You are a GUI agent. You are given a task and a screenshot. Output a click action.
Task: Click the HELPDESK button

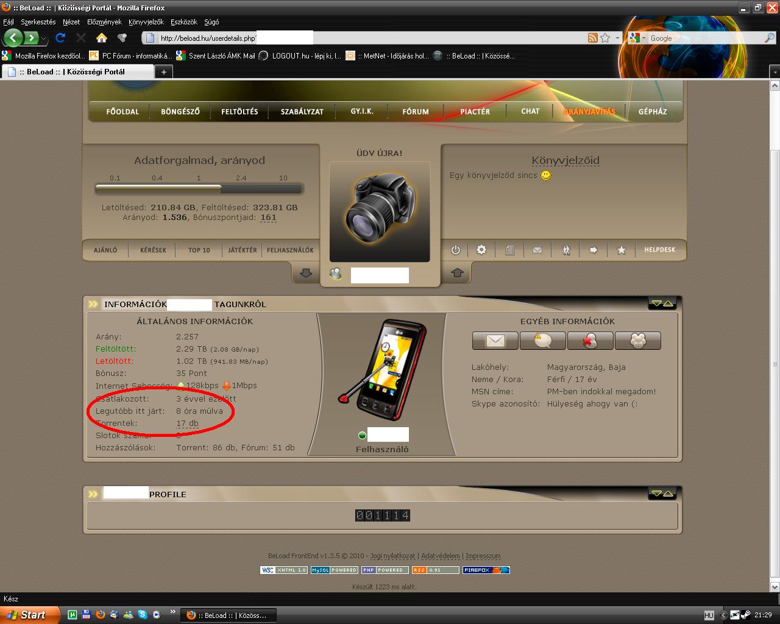coord(659,250)
